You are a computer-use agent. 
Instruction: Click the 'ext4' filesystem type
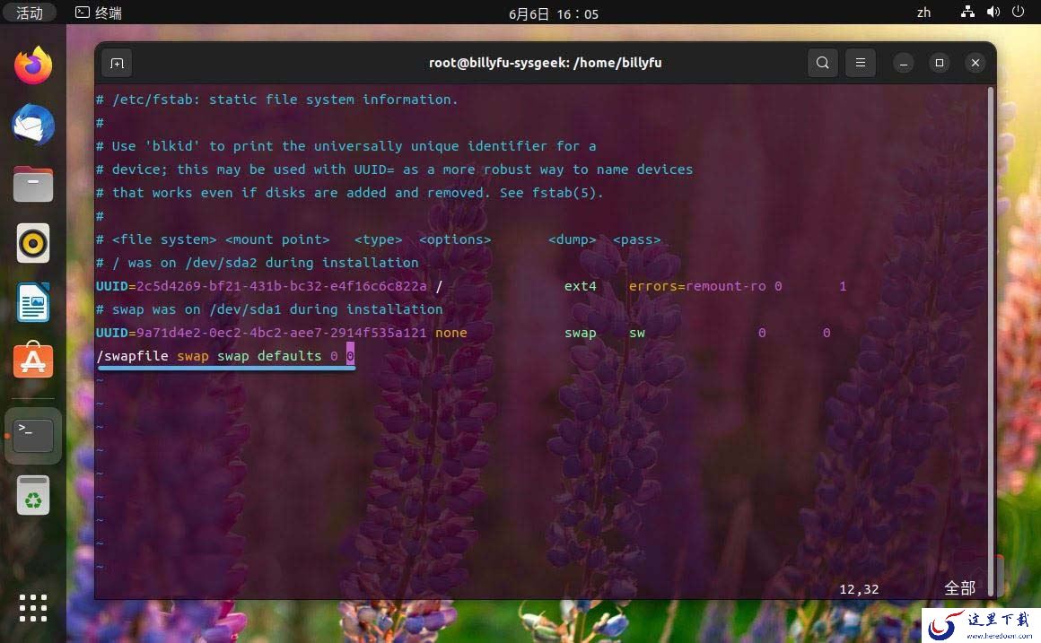[581, 286]
